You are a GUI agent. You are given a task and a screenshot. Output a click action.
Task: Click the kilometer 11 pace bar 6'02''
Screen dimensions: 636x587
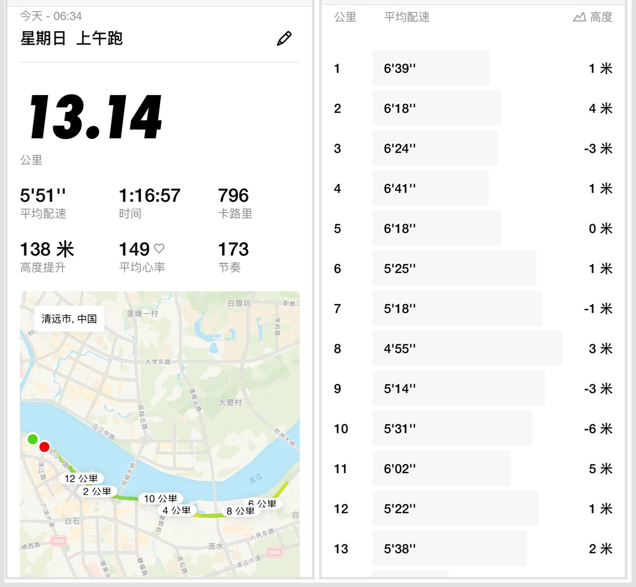[441, 468]
